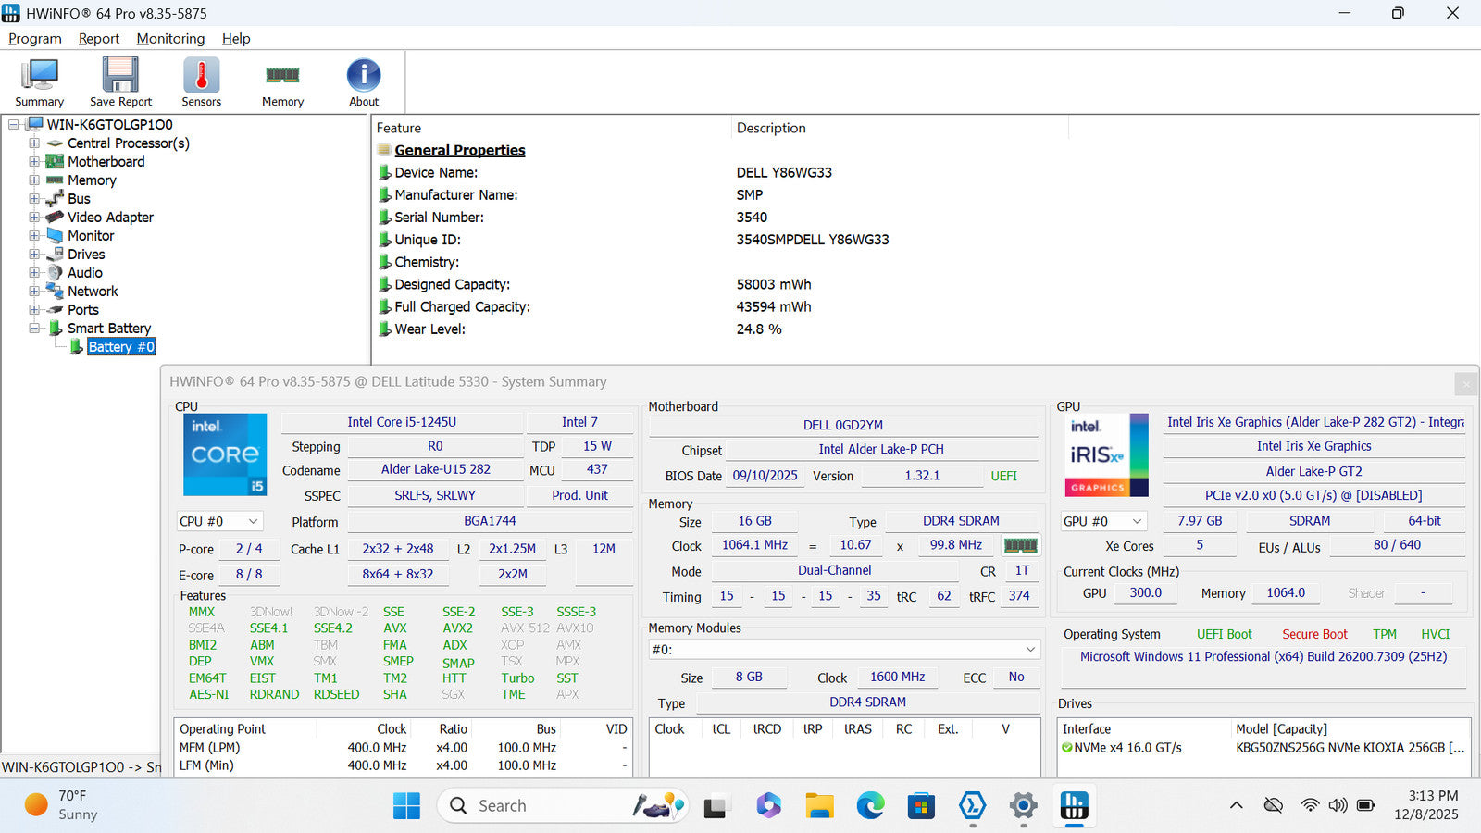Open the Report menu

[98, 39]
